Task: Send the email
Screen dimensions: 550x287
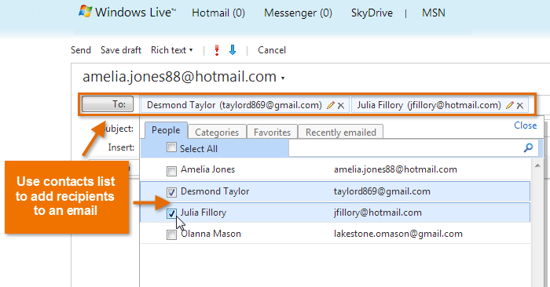Action: [x=81, y=50]
